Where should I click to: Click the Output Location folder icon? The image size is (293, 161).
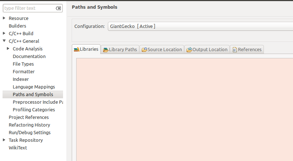pos(189,50)
